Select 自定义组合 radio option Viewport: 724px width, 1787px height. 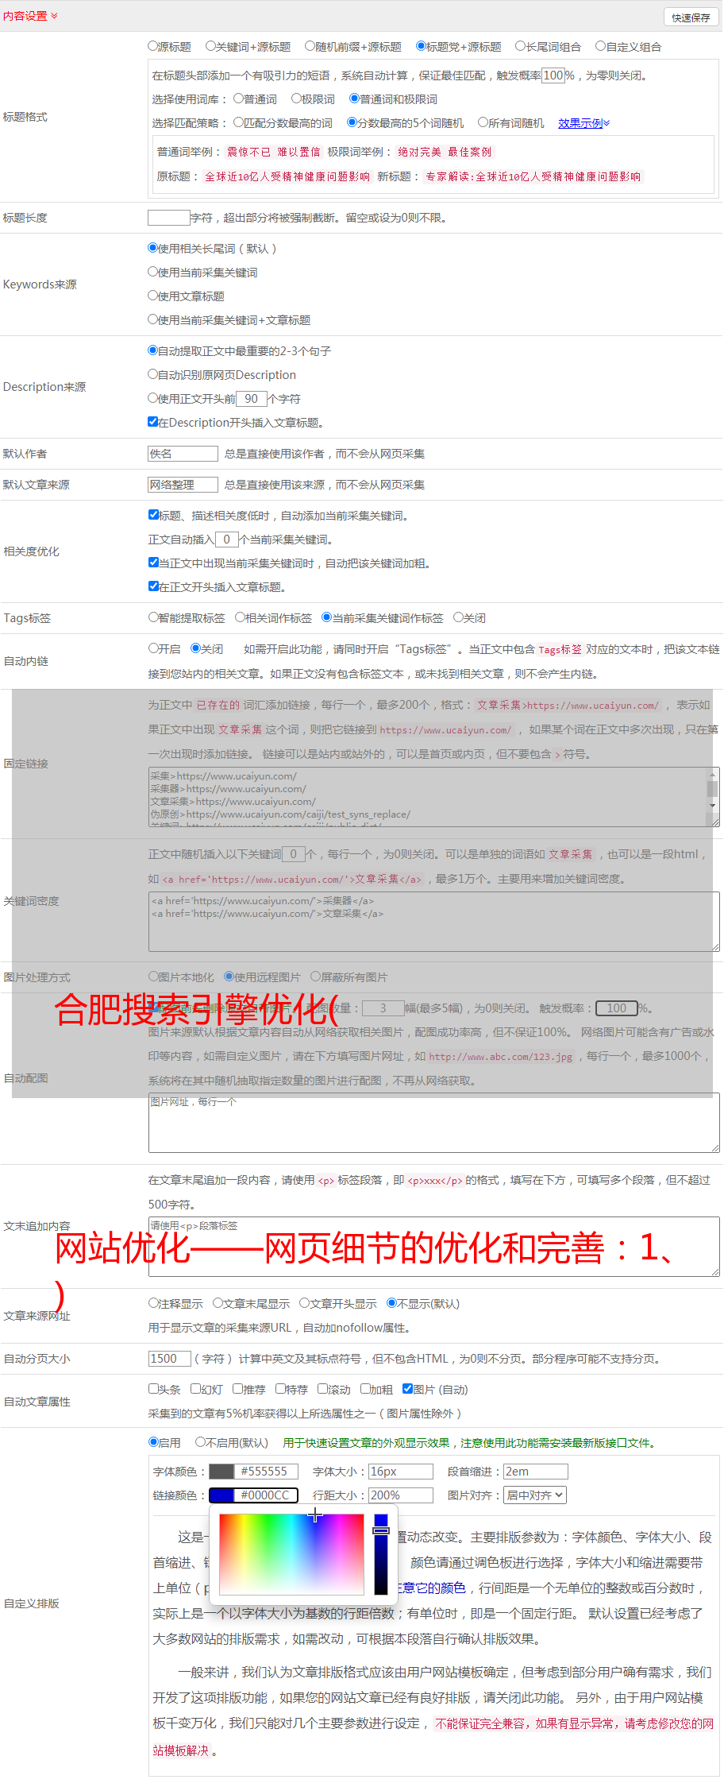601,46
